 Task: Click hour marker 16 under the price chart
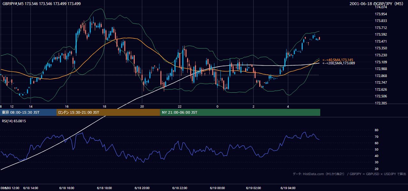coord(67,106)
